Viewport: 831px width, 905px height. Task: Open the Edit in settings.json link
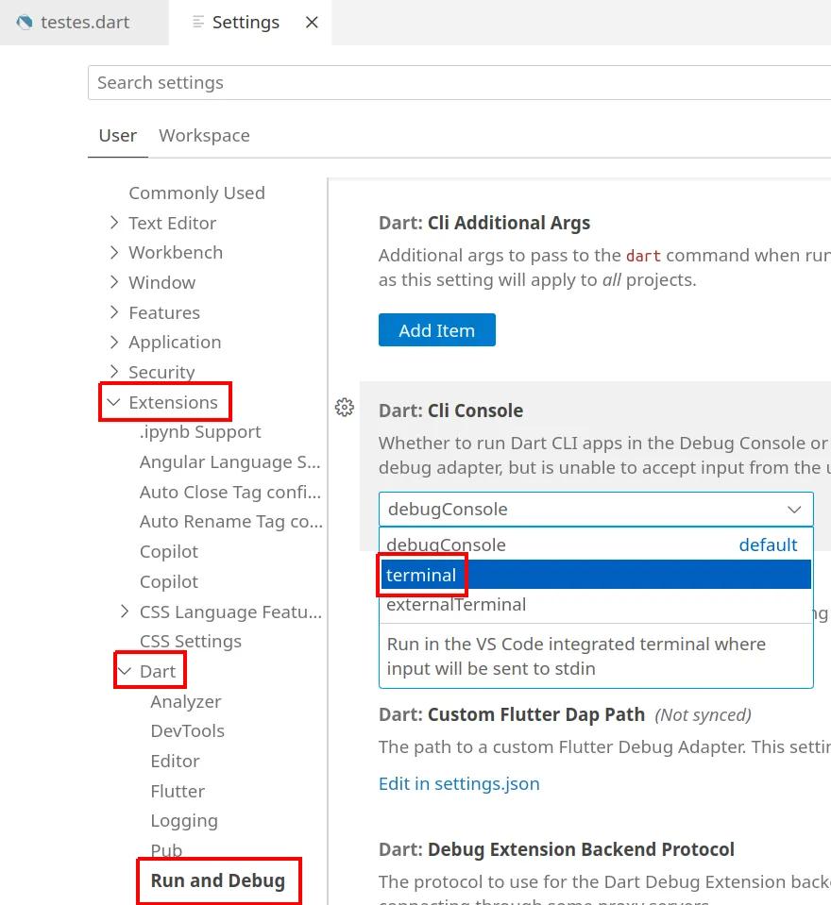pyautogui.click(x=459, y=784)
